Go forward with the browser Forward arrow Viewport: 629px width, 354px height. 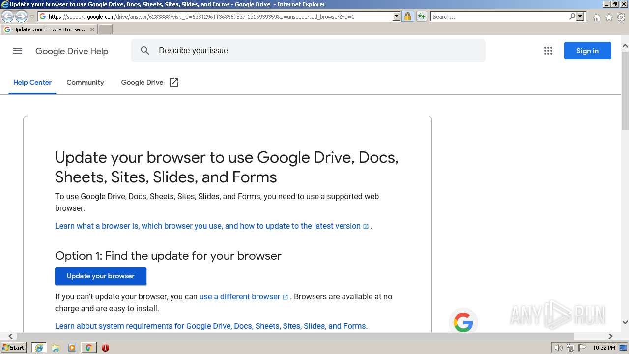coord(21,17)
